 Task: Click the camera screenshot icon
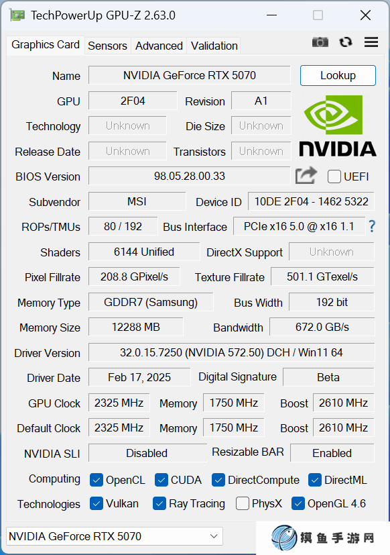pyautogui.click(x=320, y=42)
